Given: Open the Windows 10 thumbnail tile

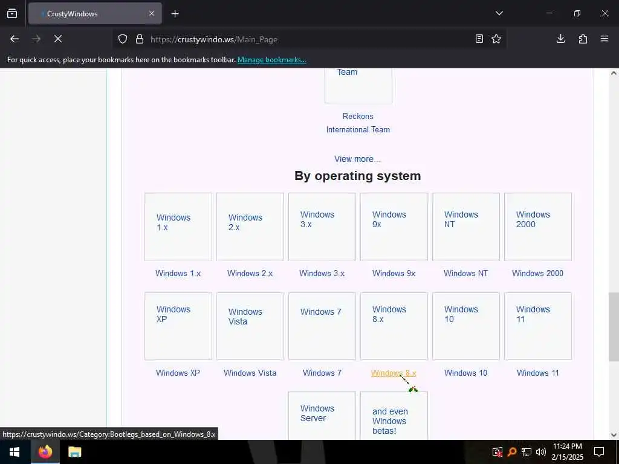Looking at the screenshot, I should 466,326.
